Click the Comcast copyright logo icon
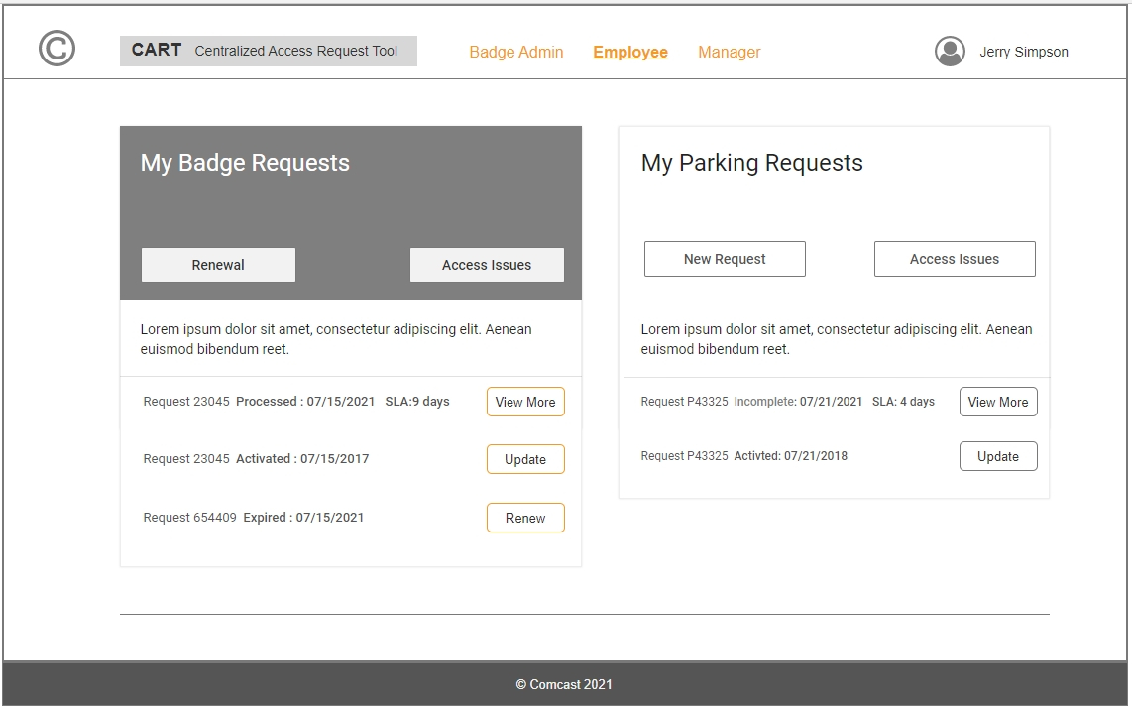1132x710 pixels. [57, 49]
